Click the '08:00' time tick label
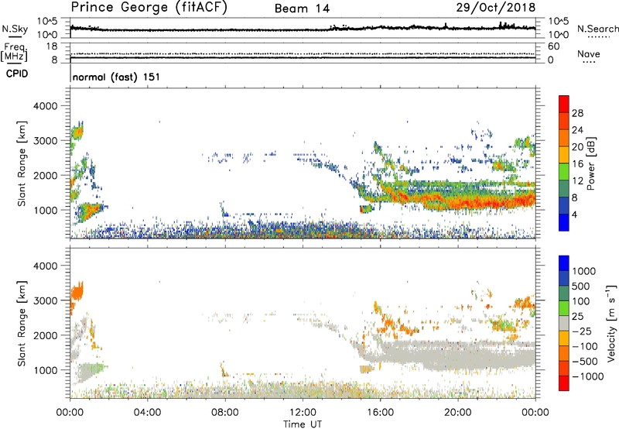Image resolution: width=619 pixels, height=429 pixels. tap(225, 413)
